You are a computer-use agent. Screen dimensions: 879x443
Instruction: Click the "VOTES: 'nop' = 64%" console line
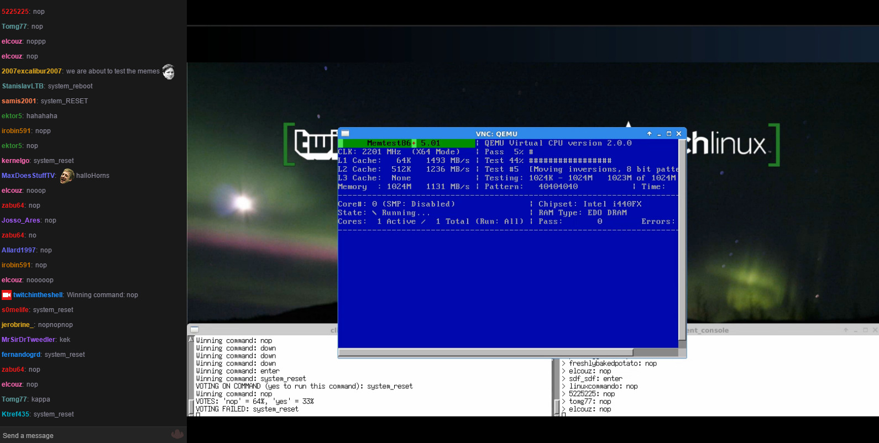[255, 402]
